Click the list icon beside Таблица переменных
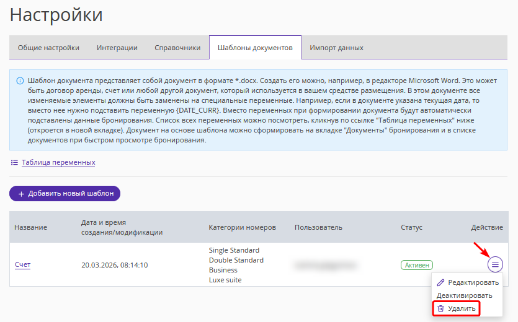 14,163
